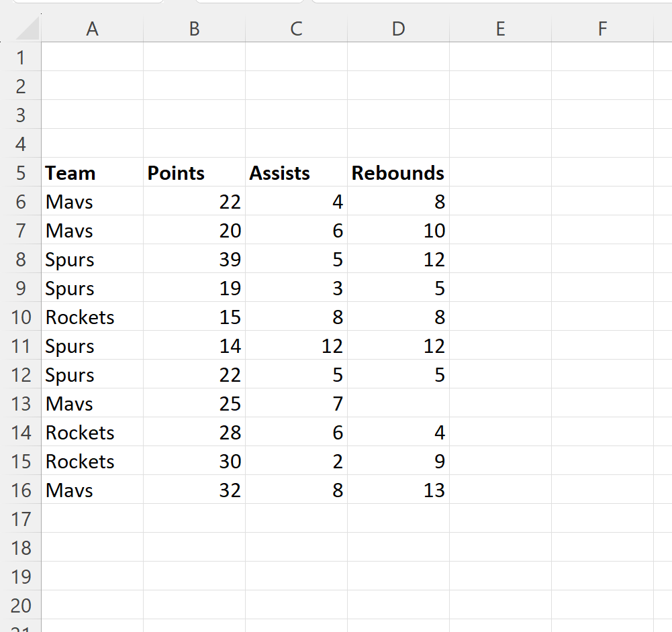Click empty cell E1
The image size is (672, 632).
click(501, 58)
